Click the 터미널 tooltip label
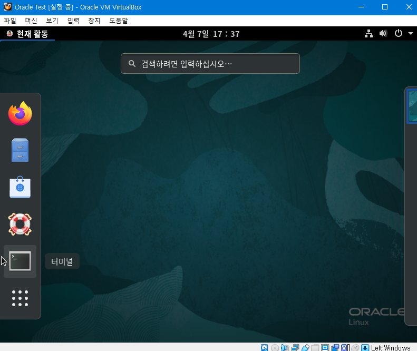This screenshot has width=417, height=351. (62, 261)
